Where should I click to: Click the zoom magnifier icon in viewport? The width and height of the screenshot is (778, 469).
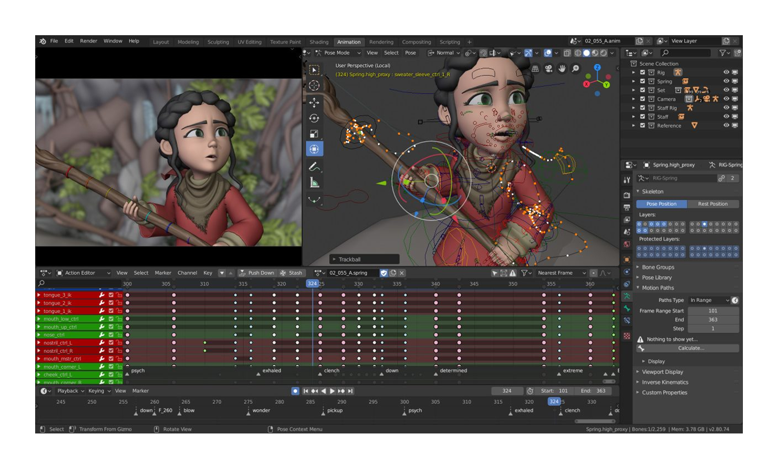click(x=575, y=69)
